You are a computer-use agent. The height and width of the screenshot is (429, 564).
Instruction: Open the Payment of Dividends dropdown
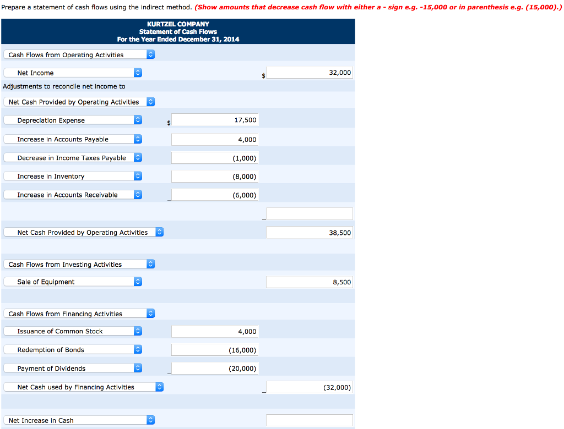click(x=73, y=369)
